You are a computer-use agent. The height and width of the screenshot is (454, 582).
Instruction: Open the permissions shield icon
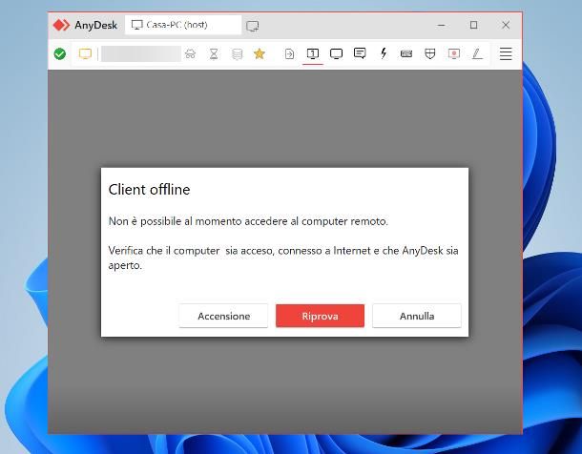(429, 53)
